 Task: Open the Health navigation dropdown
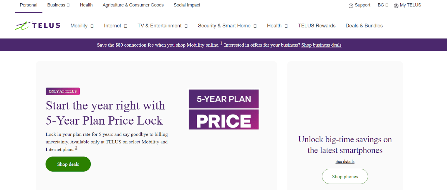pos(277,26)
